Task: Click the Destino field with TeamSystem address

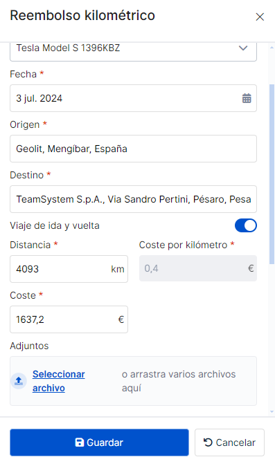Action: [x=133, y=199]
